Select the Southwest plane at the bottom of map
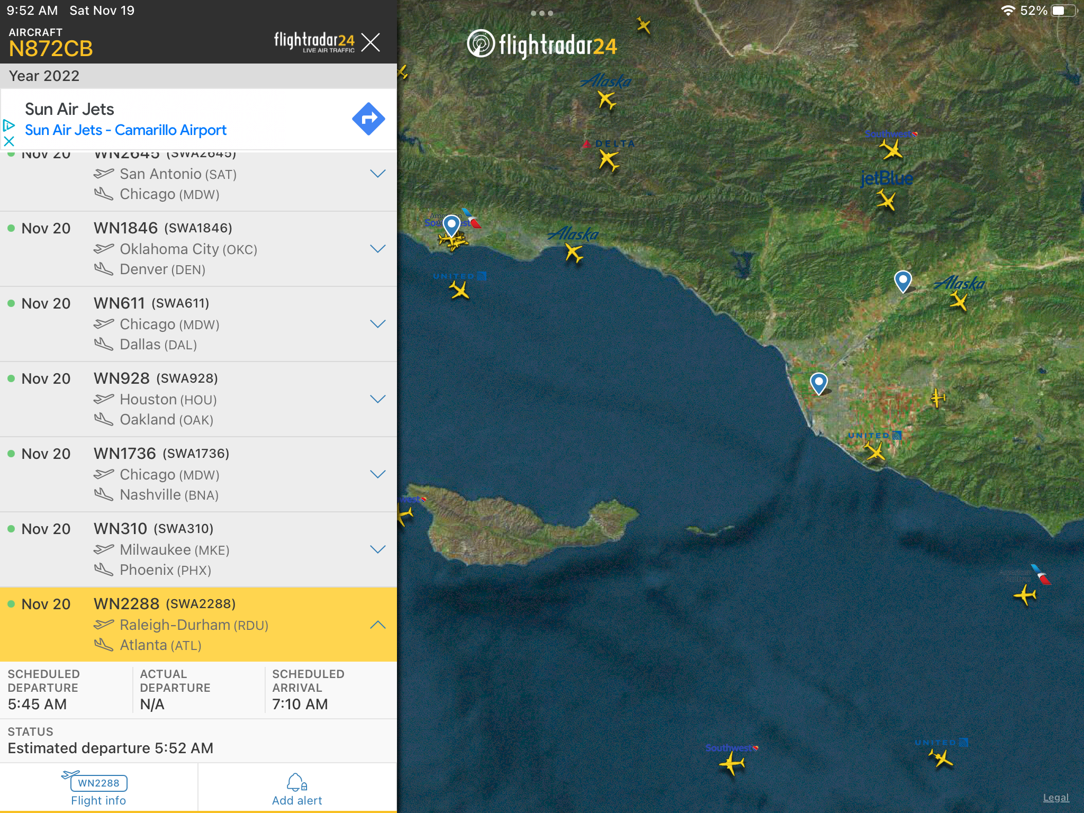Image resolution: width=1084 pixels, height=813 pixels. [x=732, y=764]
